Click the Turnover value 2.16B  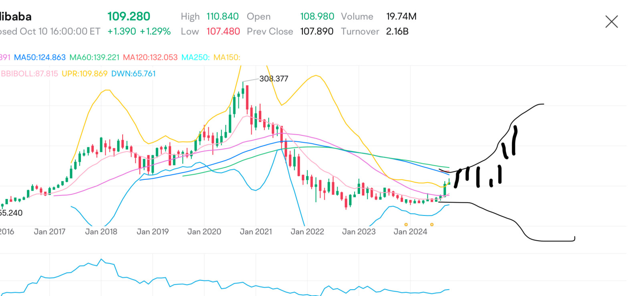(x=397, y=31)
